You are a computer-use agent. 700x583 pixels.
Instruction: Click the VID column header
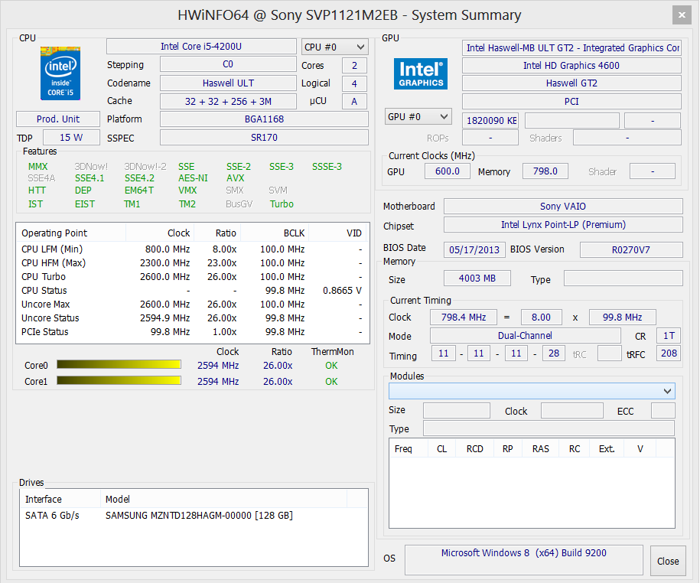pyautogui.click(x=338, y=233)
